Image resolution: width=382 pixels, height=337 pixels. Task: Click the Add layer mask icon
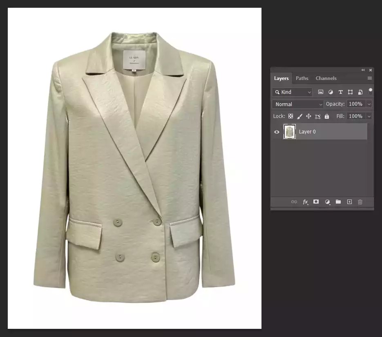click(x=316, y=202)
